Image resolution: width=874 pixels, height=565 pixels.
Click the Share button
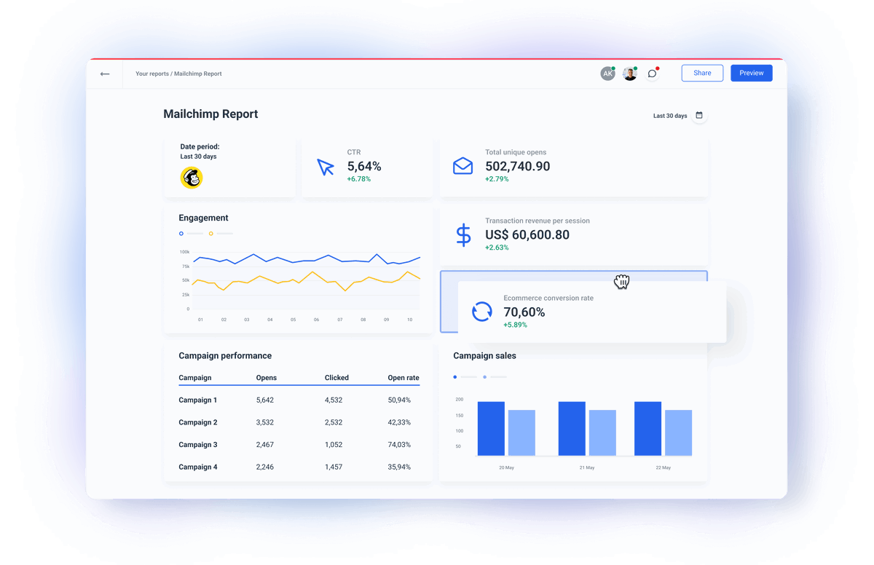(701, 73)
